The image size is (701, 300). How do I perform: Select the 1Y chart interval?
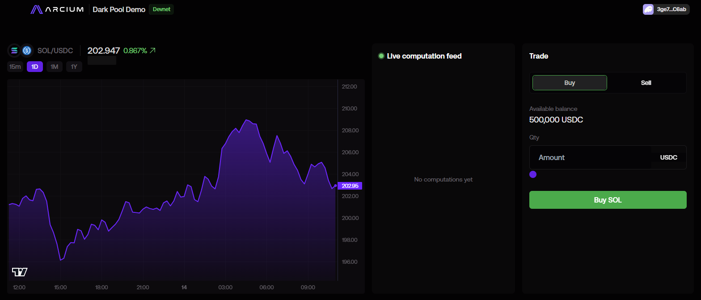tap(74, 67)
